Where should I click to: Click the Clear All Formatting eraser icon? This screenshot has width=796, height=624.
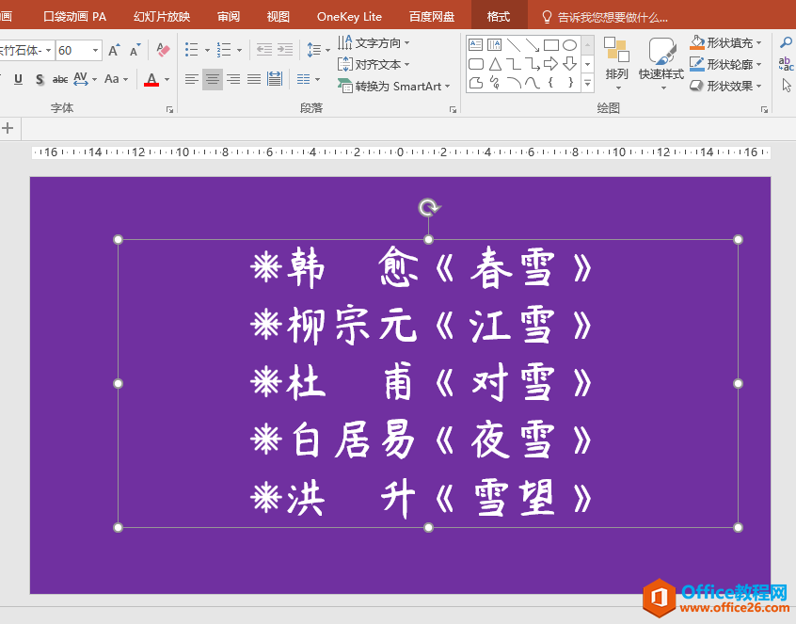point(163,50)
